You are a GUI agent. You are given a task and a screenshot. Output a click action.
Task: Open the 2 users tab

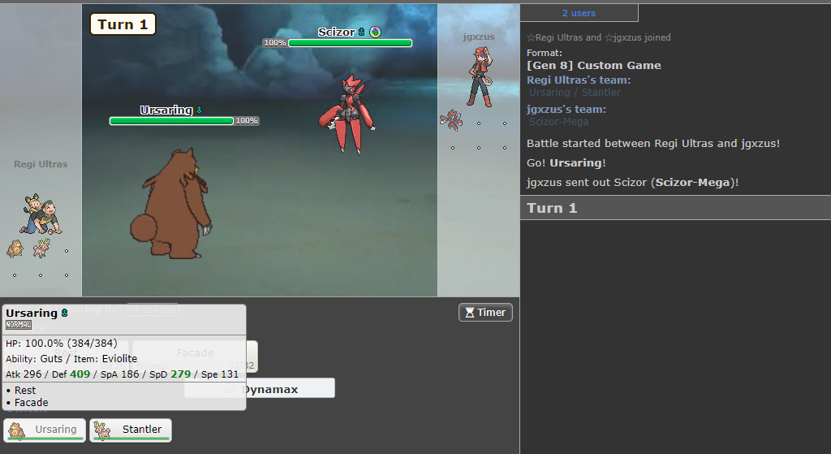click(579, 13)
